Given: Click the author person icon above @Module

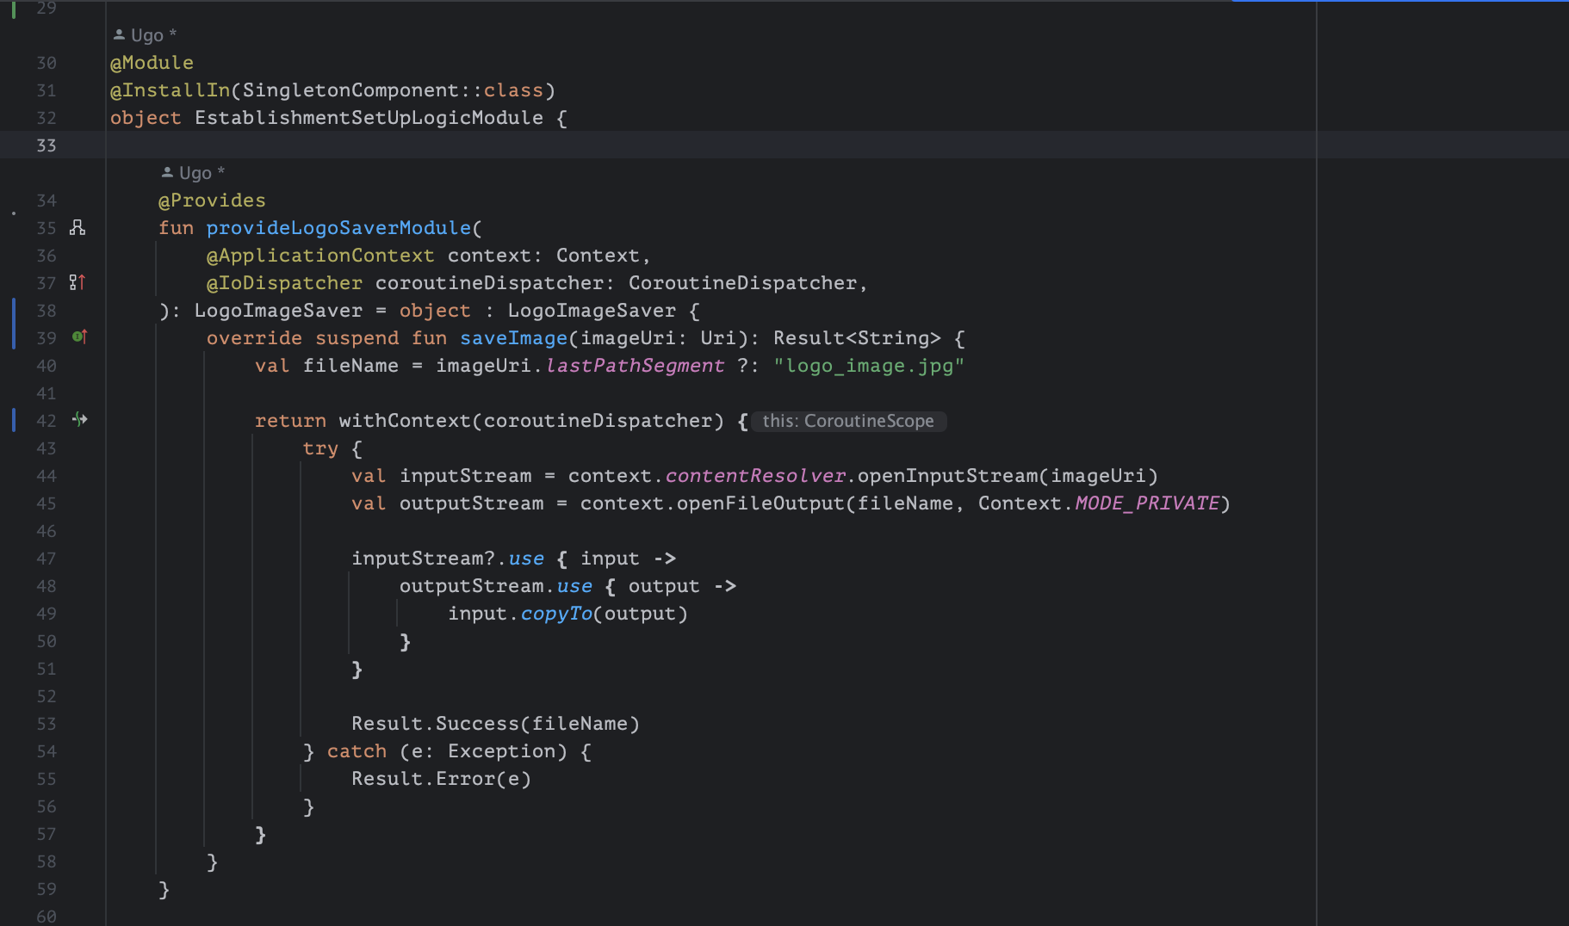Looking at the screenshot, I should click(x=119, y=34).
